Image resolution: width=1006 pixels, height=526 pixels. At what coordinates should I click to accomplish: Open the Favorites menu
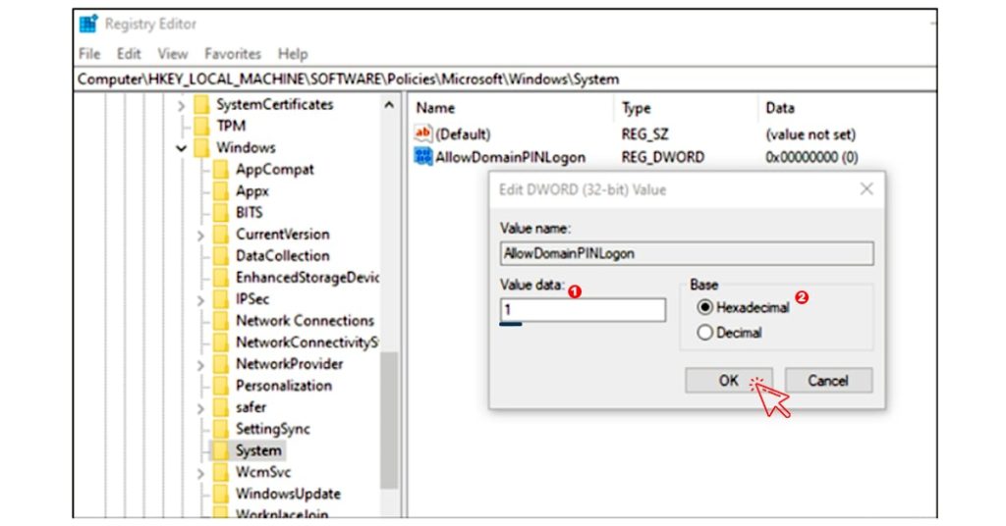click(232, 54)
